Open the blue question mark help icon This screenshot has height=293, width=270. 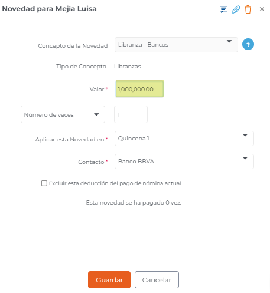pyautogui.click(x=248, y=44)
